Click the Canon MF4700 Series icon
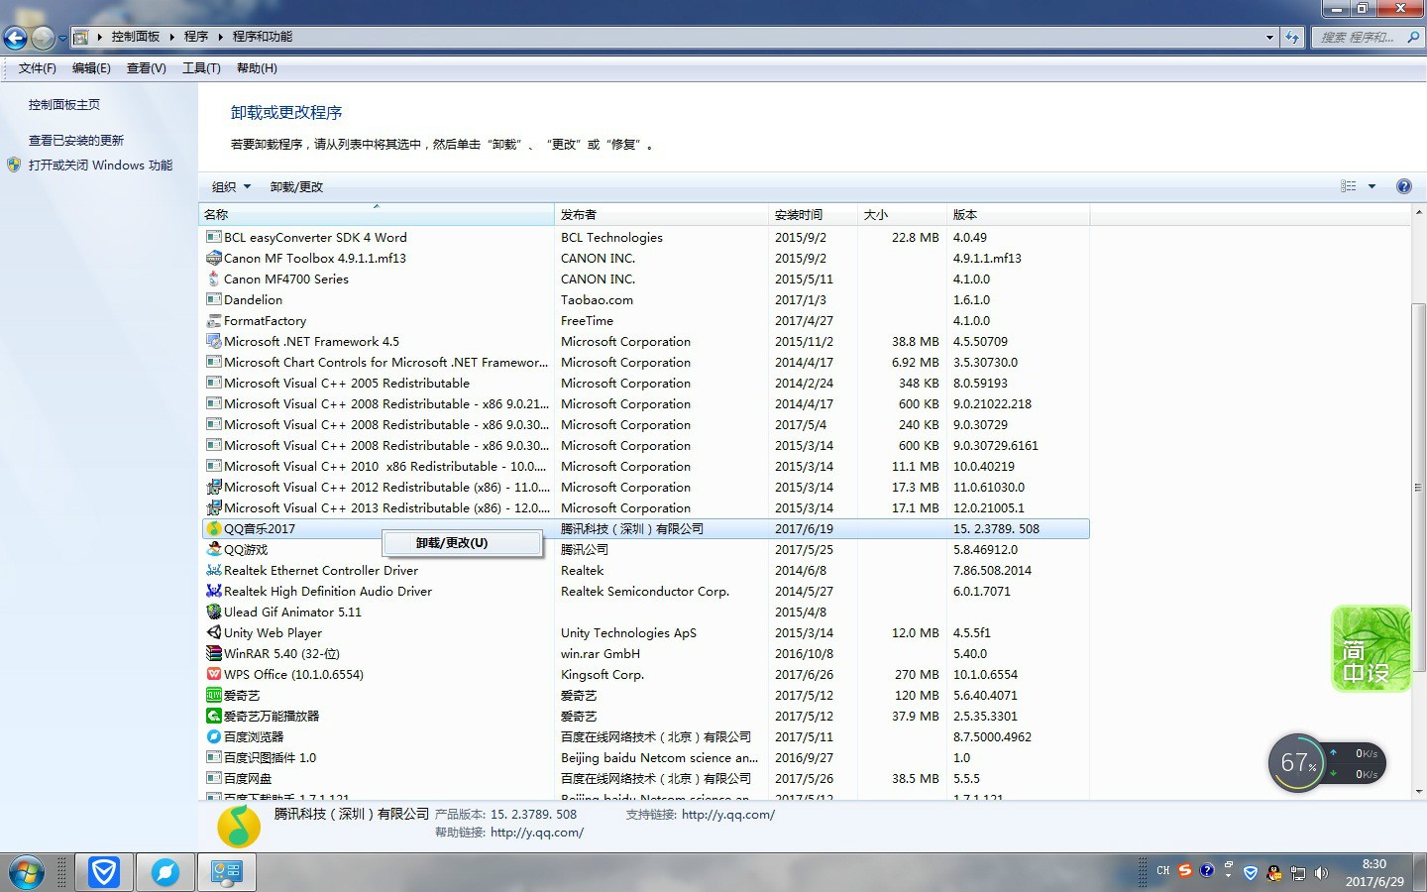This screenshot has height=892, width=1427. 213,279
